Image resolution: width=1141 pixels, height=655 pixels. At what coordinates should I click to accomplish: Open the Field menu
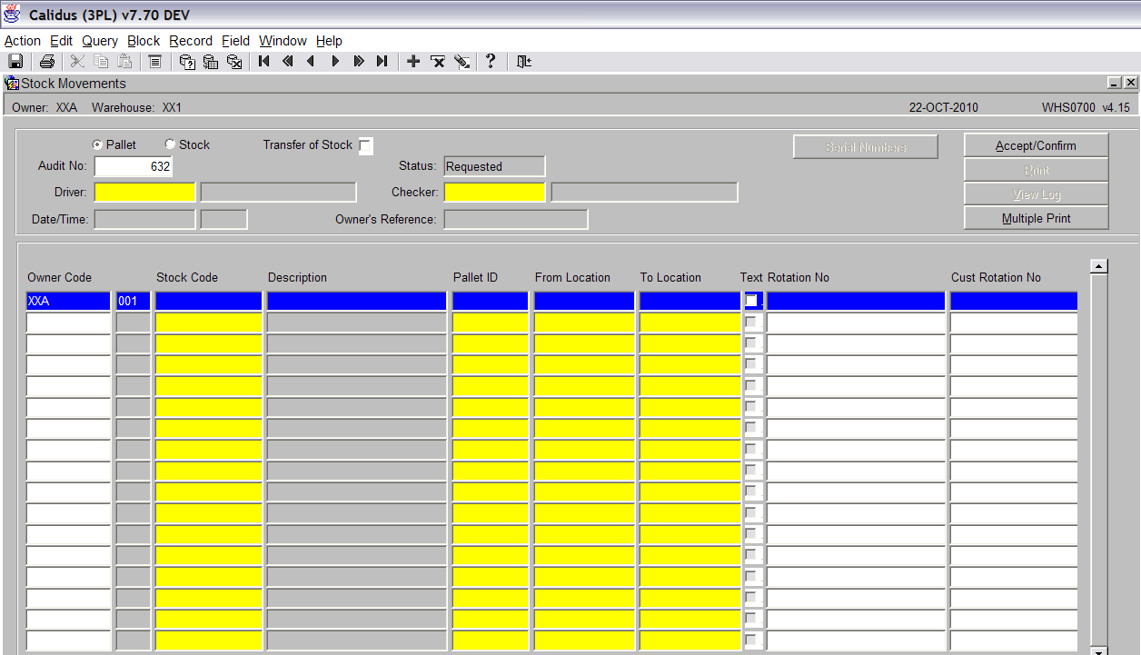tap(235, 41)
